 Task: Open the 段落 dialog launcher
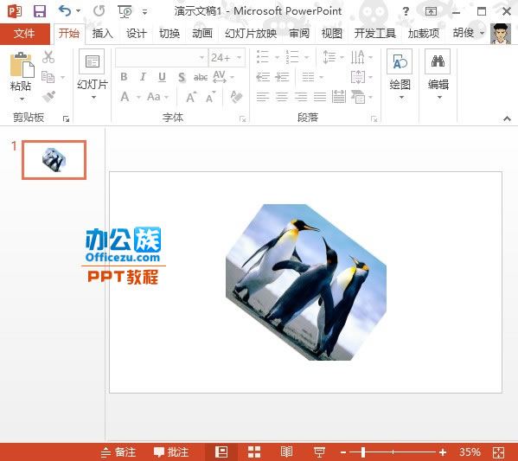point(374,119)
